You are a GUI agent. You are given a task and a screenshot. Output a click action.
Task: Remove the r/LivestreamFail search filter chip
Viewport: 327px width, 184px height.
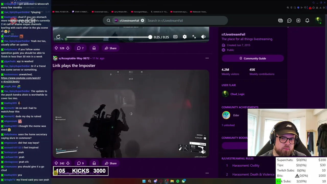(142, 20)
